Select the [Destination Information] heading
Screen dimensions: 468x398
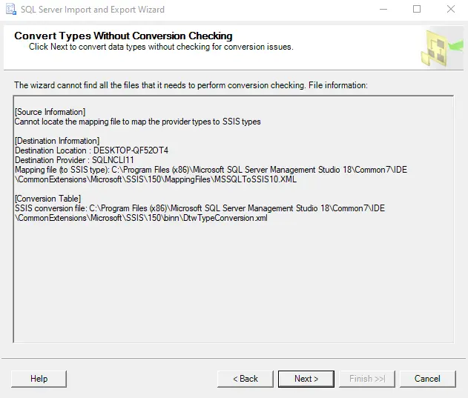(57, 141)
